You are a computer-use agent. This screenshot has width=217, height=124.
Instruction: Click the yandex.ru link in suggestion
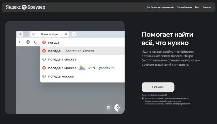[107, 68]
